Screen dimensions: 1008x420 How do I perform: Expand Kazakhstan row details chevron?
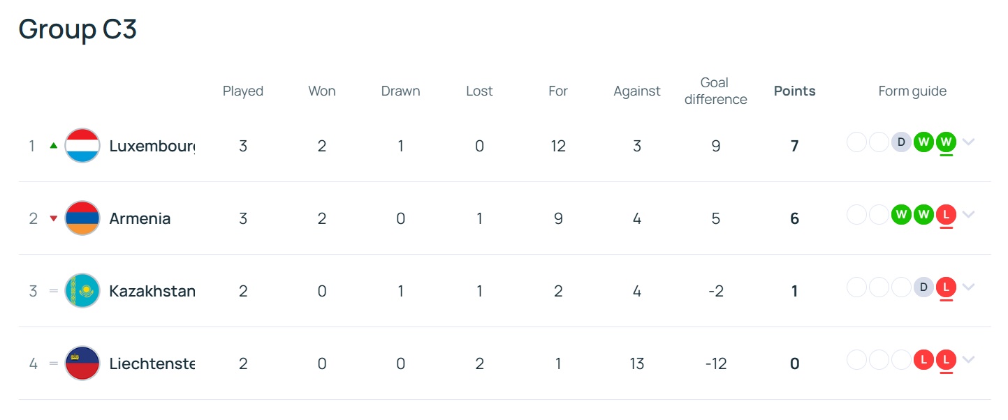(968, 287)
